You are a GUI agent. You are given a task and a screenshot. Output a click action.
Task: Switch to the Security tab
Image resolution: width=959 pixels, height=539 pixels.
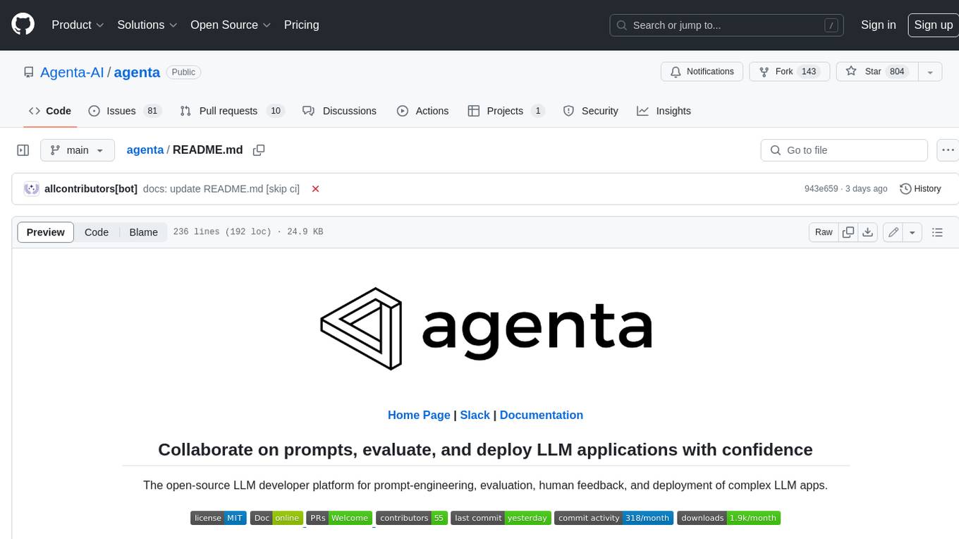pos(591,111)
